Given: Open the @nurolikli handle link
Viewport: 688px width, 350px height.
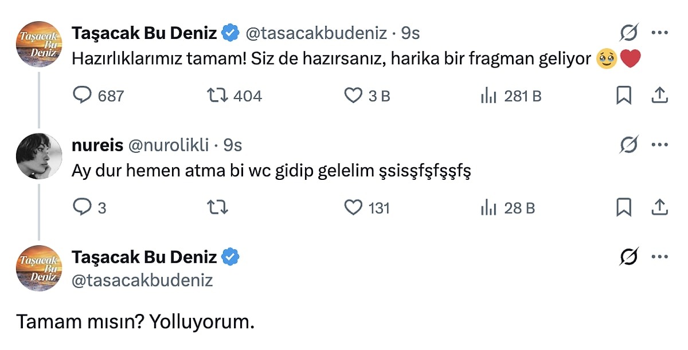Looking at the screenshot, I should click(x=167, y=145).
